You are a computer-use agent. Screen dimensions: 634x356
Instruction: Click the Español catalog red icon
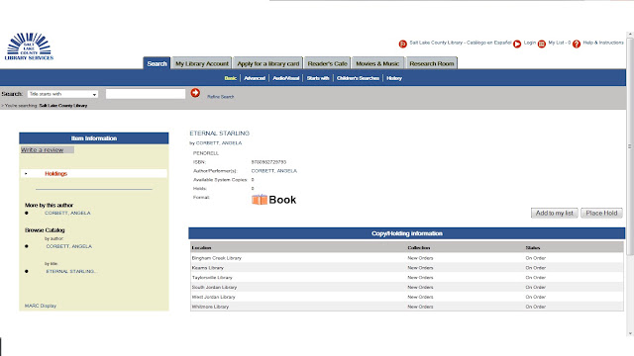pyautogui.click(x=403, y=44)
